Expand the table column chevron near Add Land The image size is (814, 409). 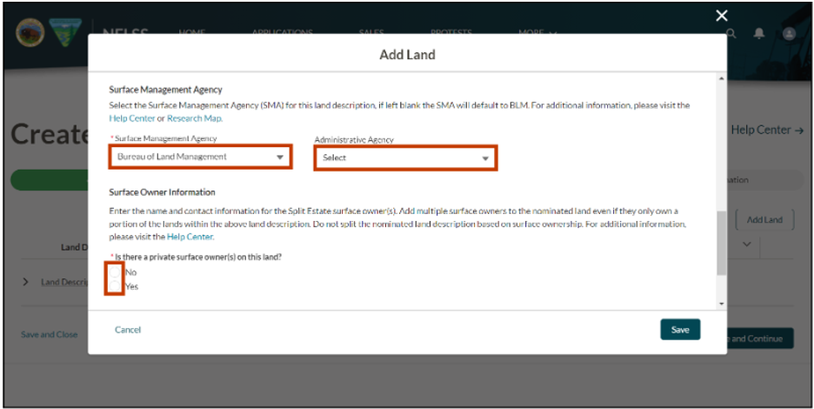click(747, 245)
